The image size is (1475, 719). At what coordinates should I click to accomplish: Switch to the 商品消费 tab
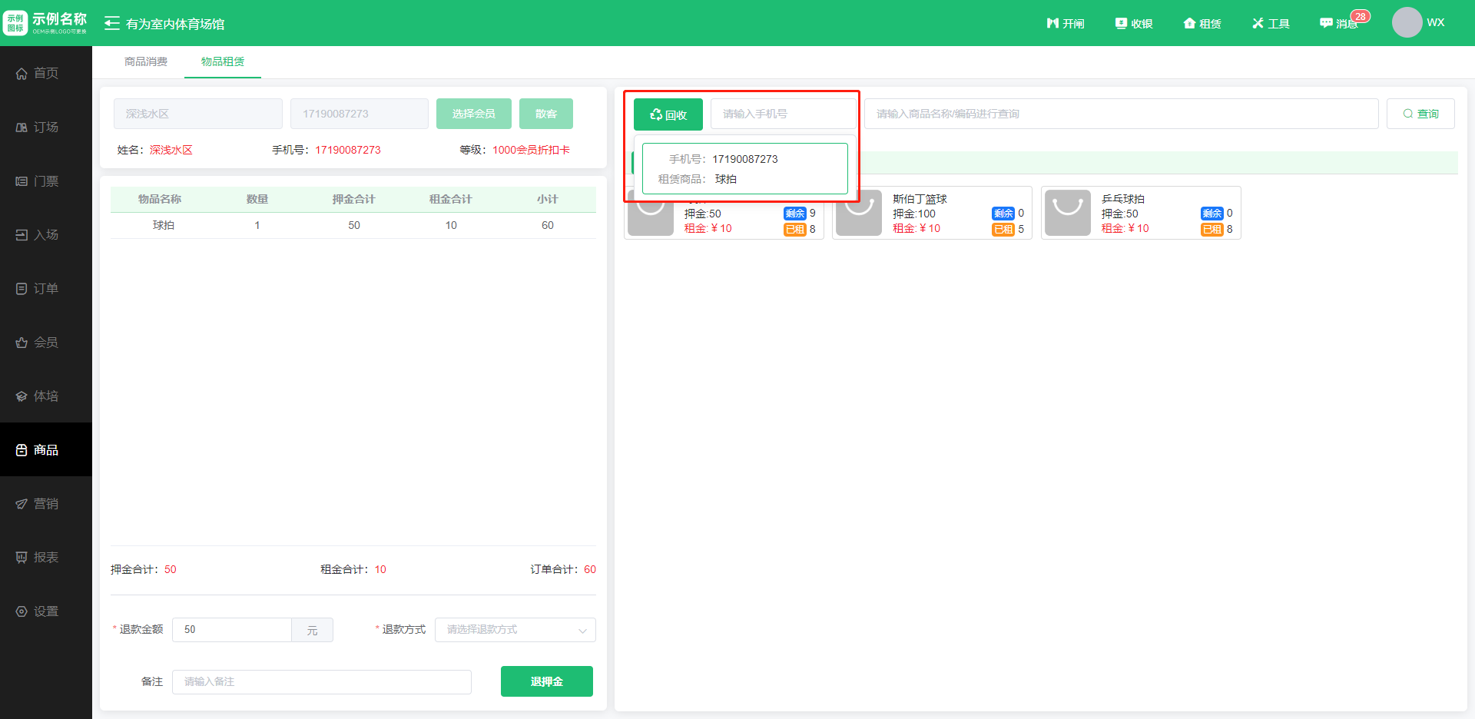coord(146,61)
